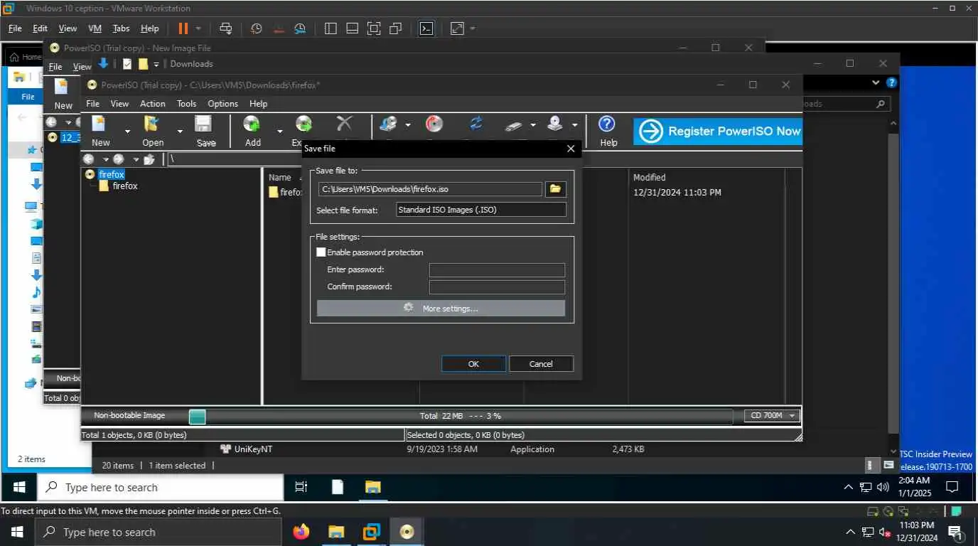
Task: Click the Copy disc toolbar icon
Action: (388, 124)
